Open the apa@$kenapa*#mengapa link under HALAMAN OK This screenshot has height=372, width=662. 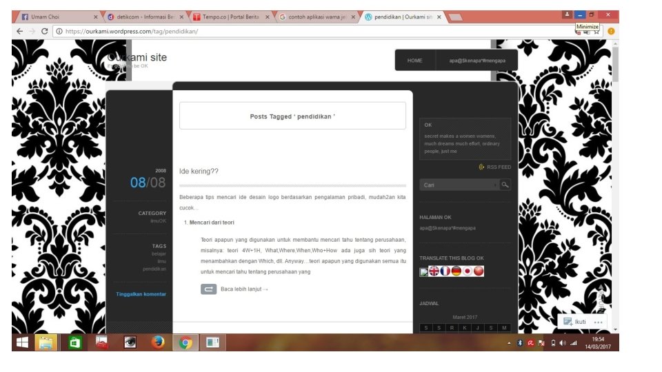click(448, 228)
